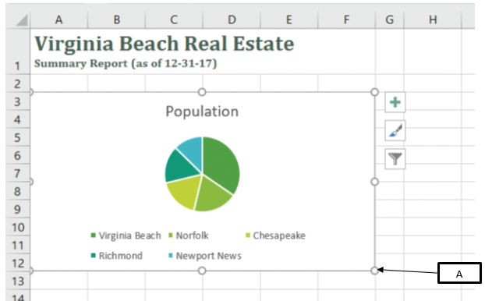Click cell G13
The height and width of the screenshot is (301, 485).
coord(390,281)
